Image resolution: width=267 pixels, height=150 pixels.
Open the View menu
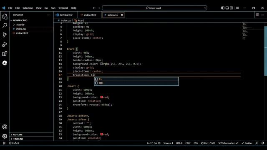pos(39,8)
